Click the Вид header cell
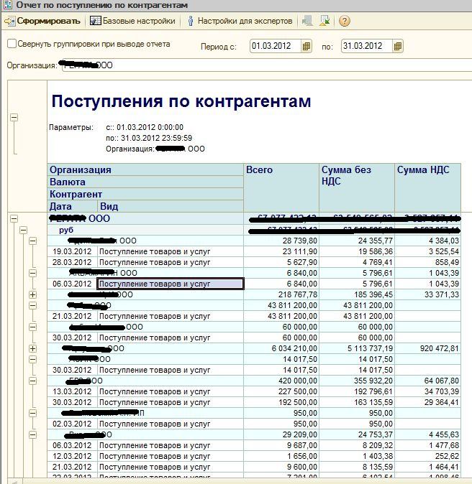The width and height of the screenshot is (472, 484). [x=171, y=206]
